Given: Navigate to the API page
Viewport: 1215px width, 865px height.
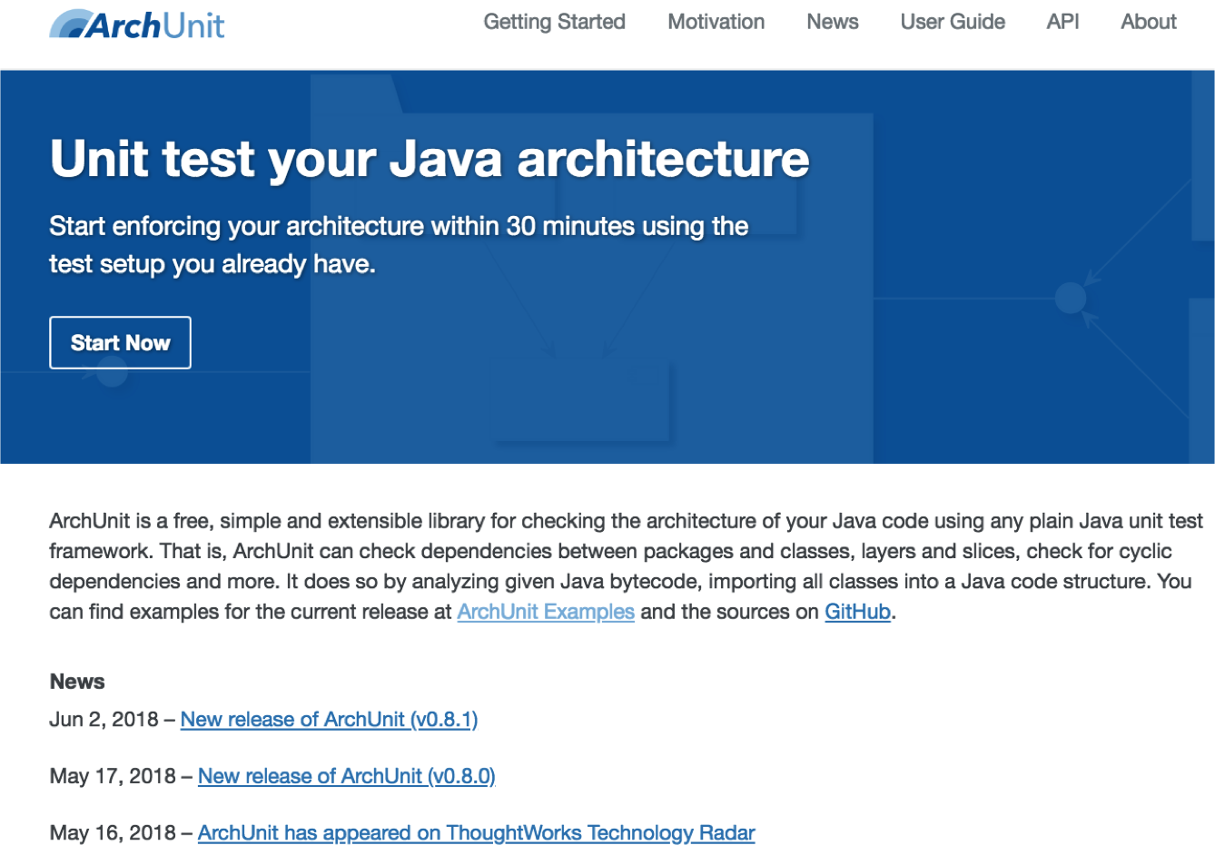Looking at the screenshot, I should [x=1062, y=22].
